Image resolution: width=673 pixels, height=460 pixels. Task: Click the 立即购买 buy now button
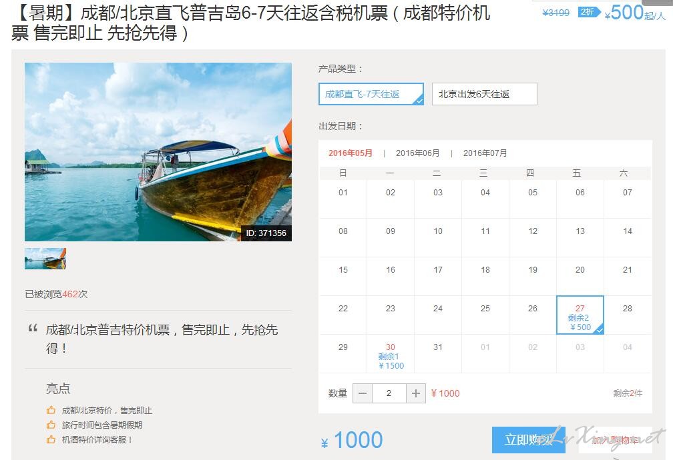[x=528, y=440]
